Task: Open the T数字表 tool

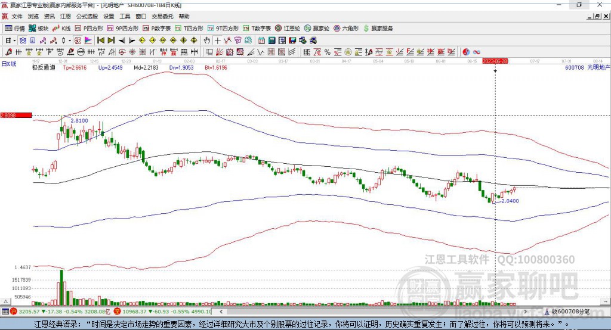Action: (257, 29)
